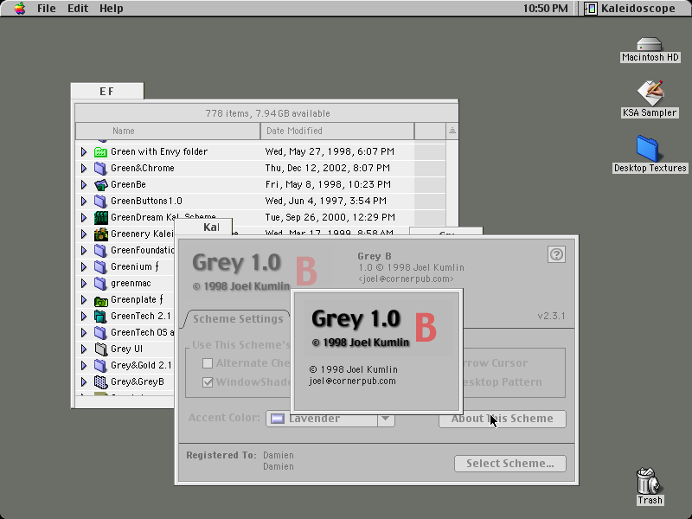Screen dimensions: 692x519
Task: Click the GreenBe scheme icon
Action: [100, 184]
